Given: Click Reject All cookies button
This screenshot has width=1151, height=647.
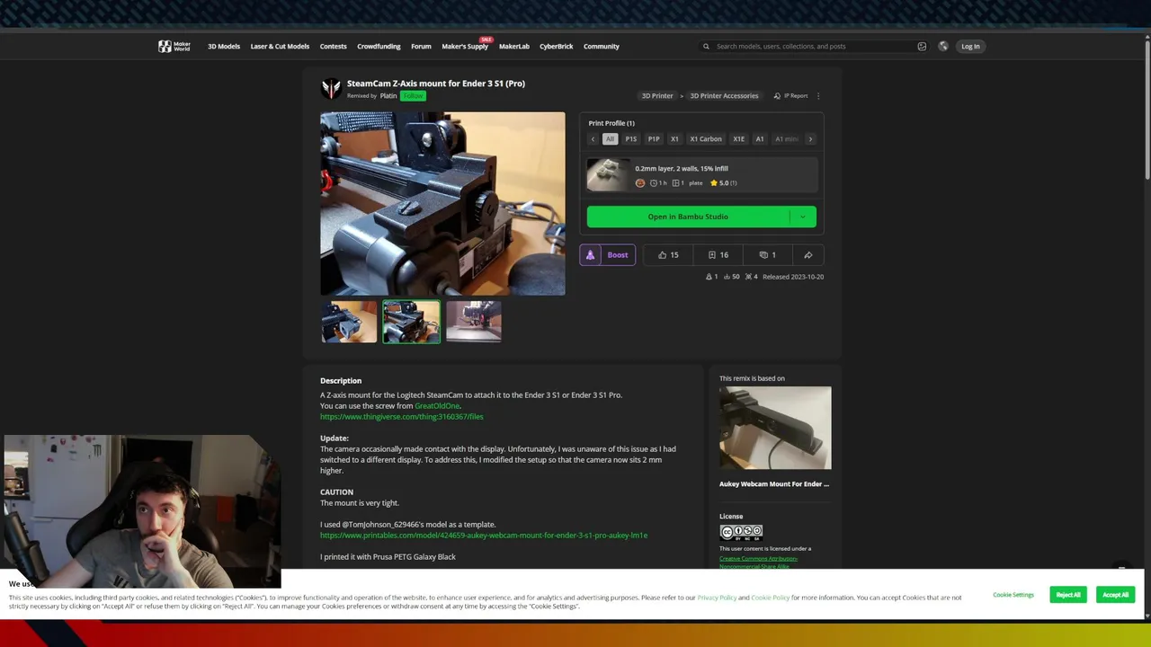Looking at the screenshot, I should point(1068,595).
